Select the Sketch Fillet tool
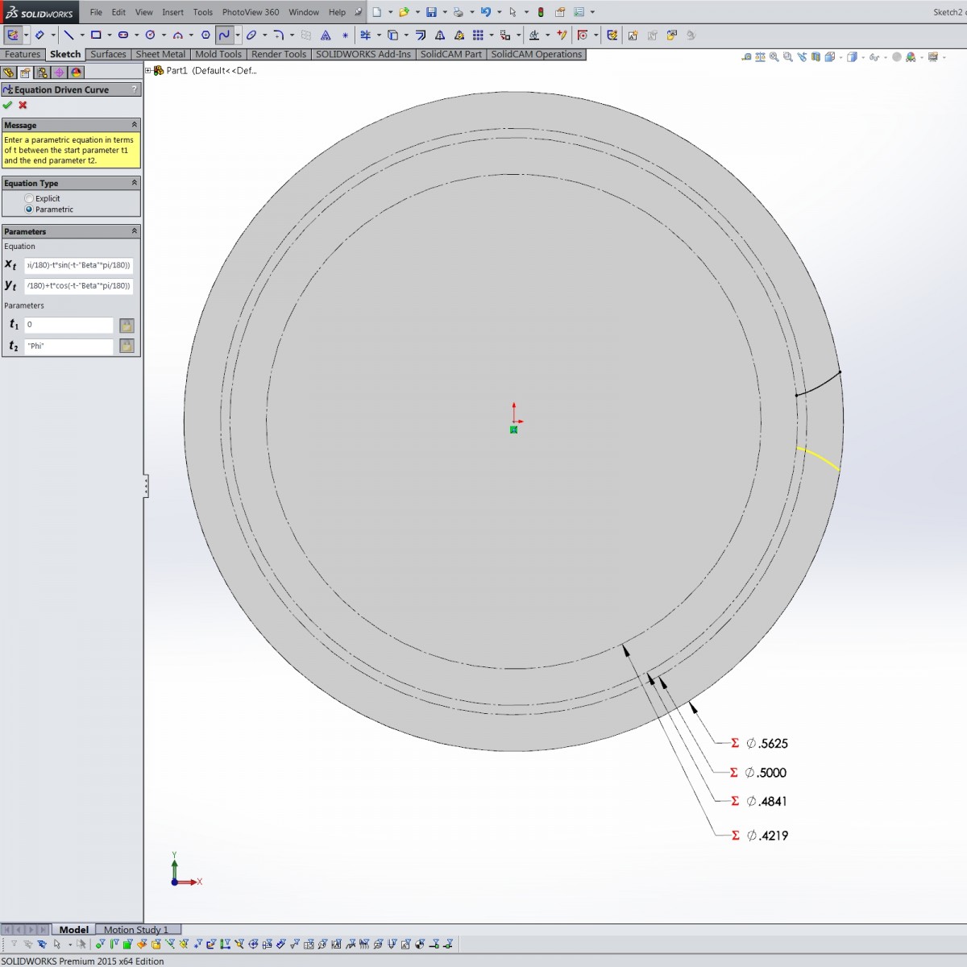967x967 pixels. click(280, 35)
